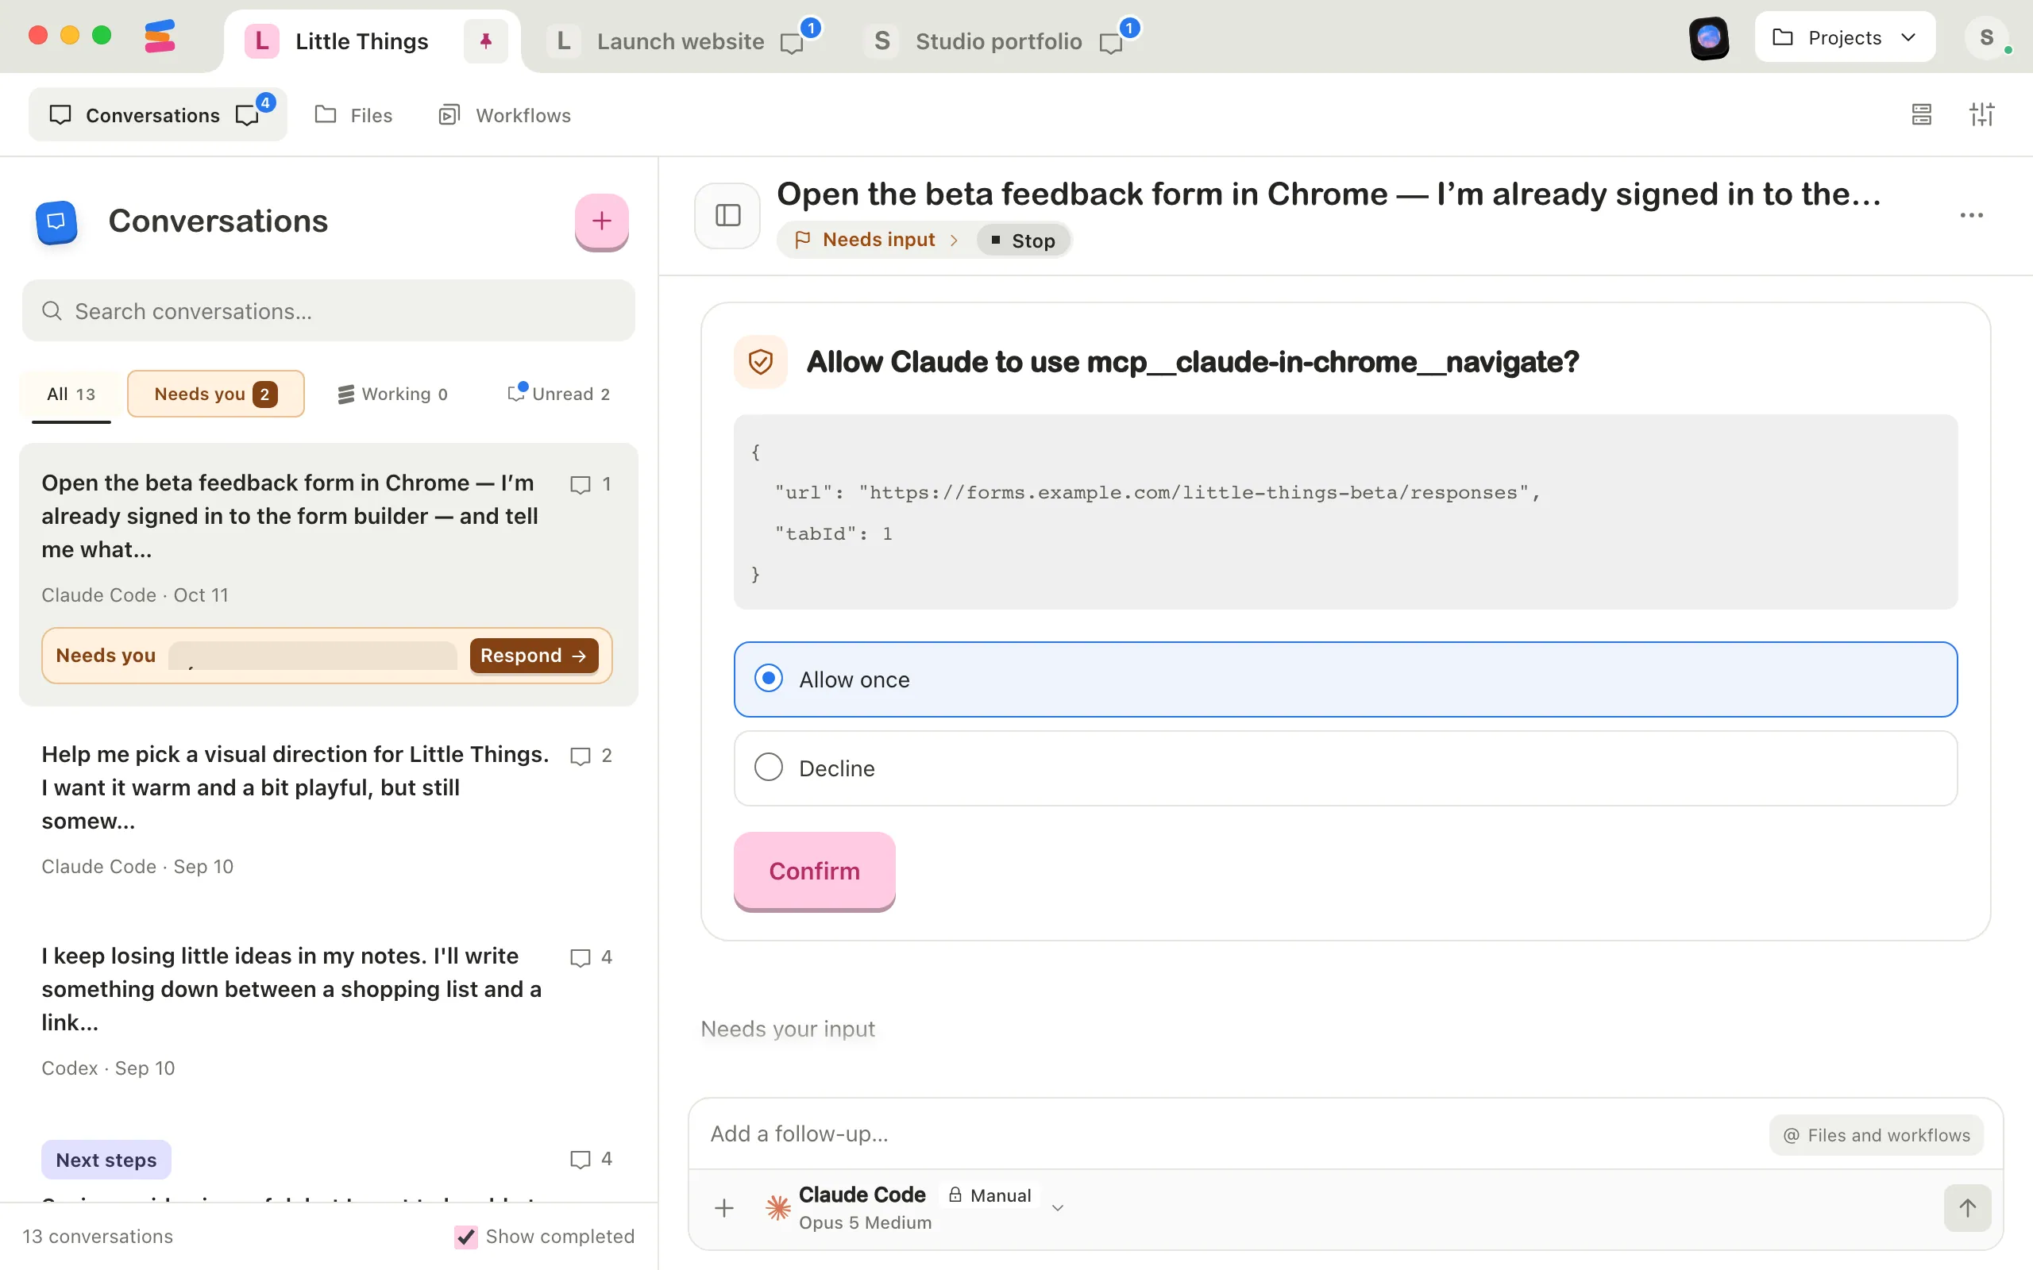Toggle the sidebar panel icon
Screen dimensions: 2033x1270
(727, 216)
